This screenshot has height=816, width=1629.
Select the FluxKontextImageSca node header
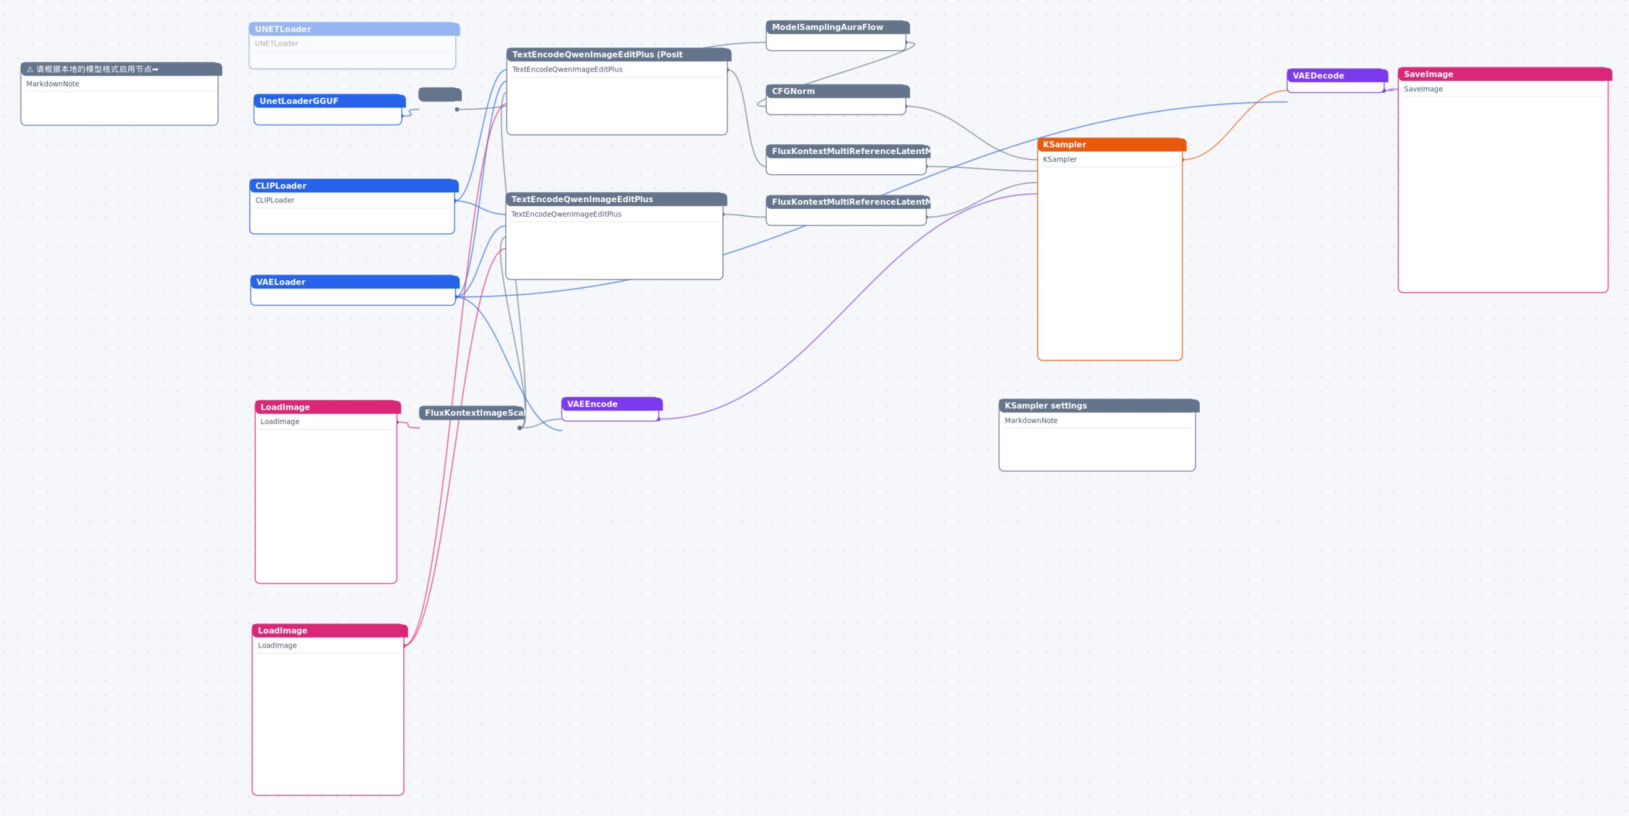[472, 413]
